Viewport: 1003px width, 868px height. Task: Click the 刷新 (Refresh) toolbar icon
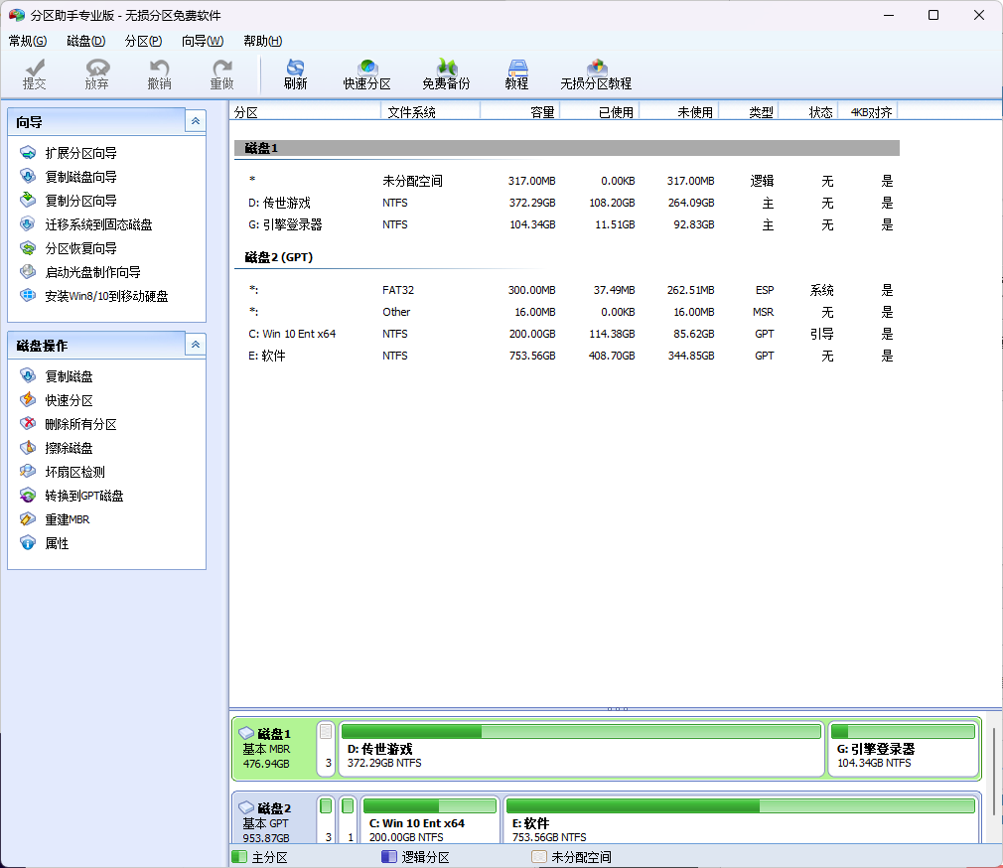click(x=295, y=73)
